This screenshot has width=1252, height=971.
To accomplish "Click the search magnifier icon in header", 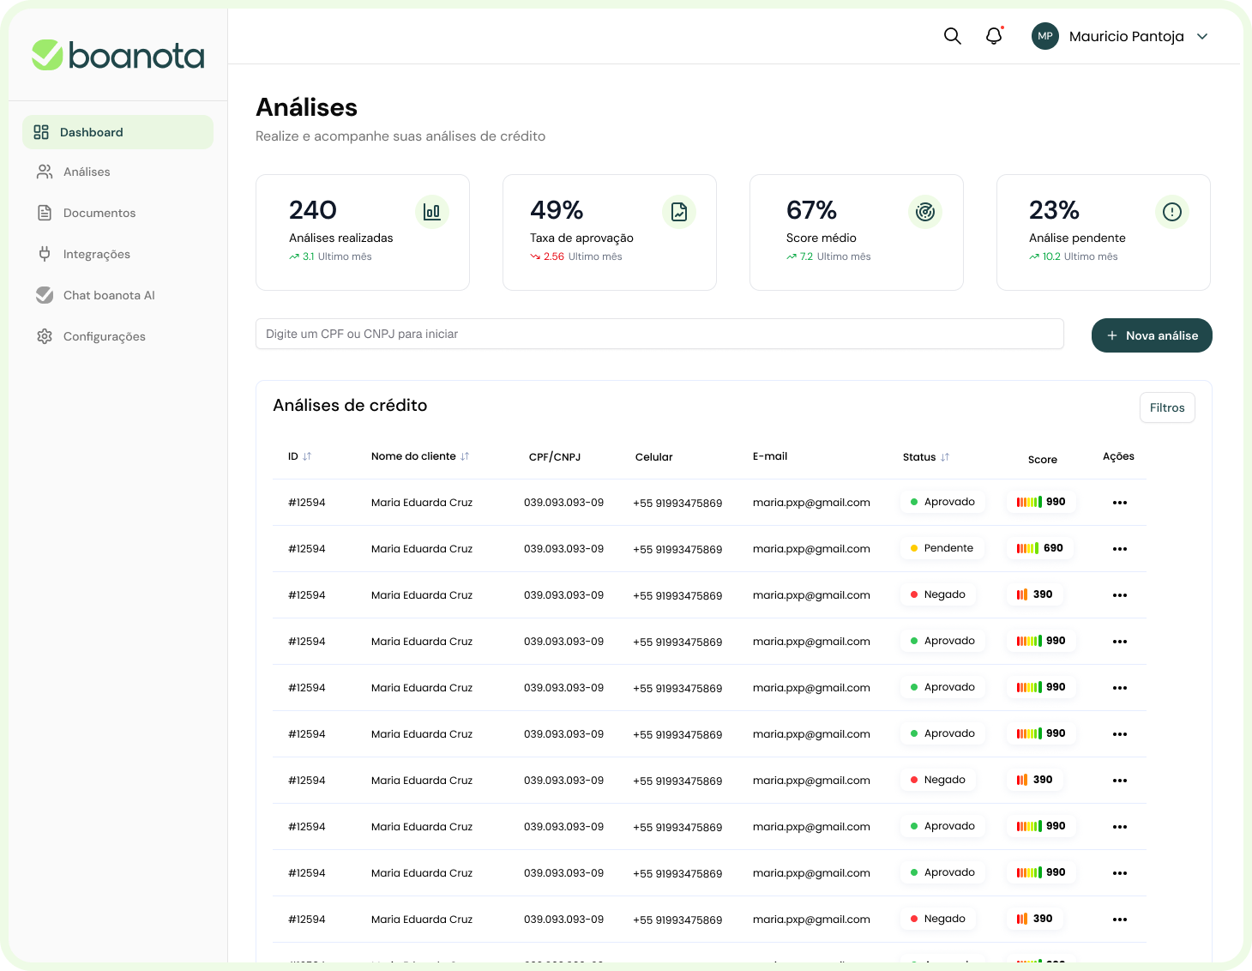I will click(952, 36).
